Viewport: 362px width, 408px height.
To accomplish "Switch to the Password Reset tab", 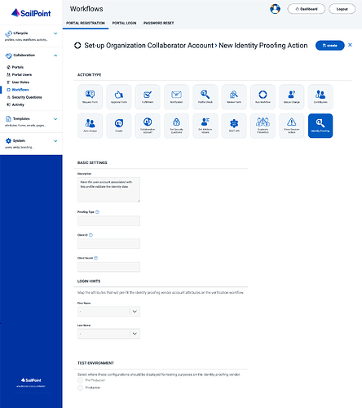I will click(159, 23).
